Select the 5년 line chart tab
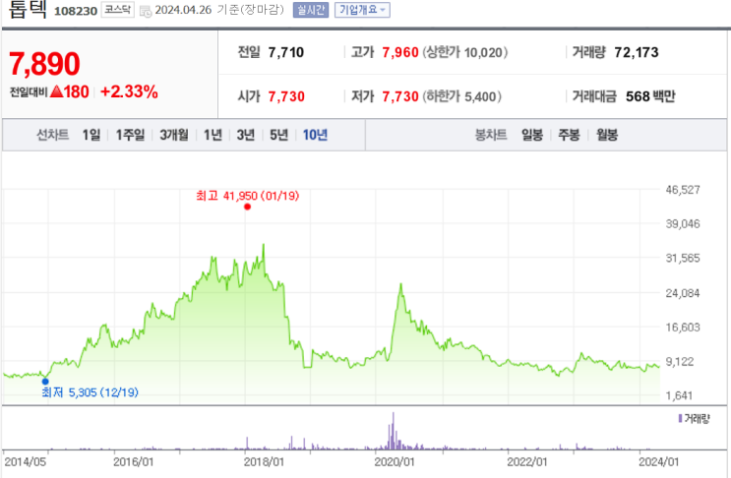The image size is (731, 478). (278, 135)
